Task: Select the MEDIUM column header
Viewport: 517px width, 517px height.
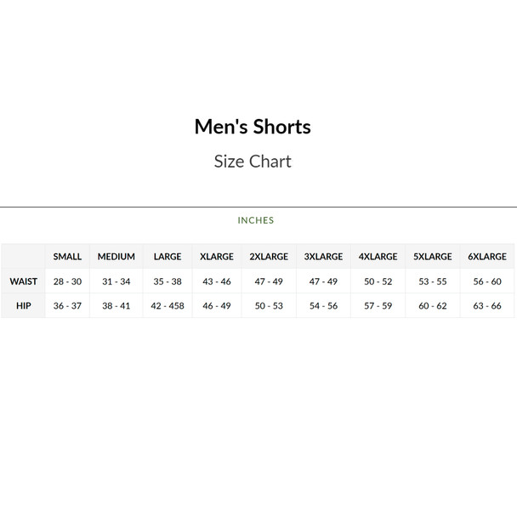Action: [x=116, y=257]
